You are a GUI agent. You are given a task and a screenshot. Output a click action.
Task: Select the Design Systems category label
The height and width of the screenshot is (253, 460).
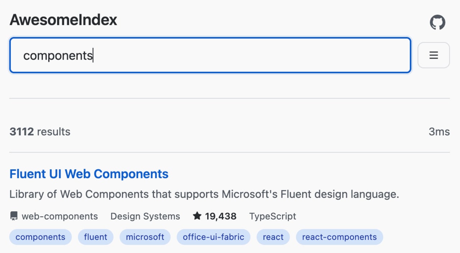coord(145,216)
